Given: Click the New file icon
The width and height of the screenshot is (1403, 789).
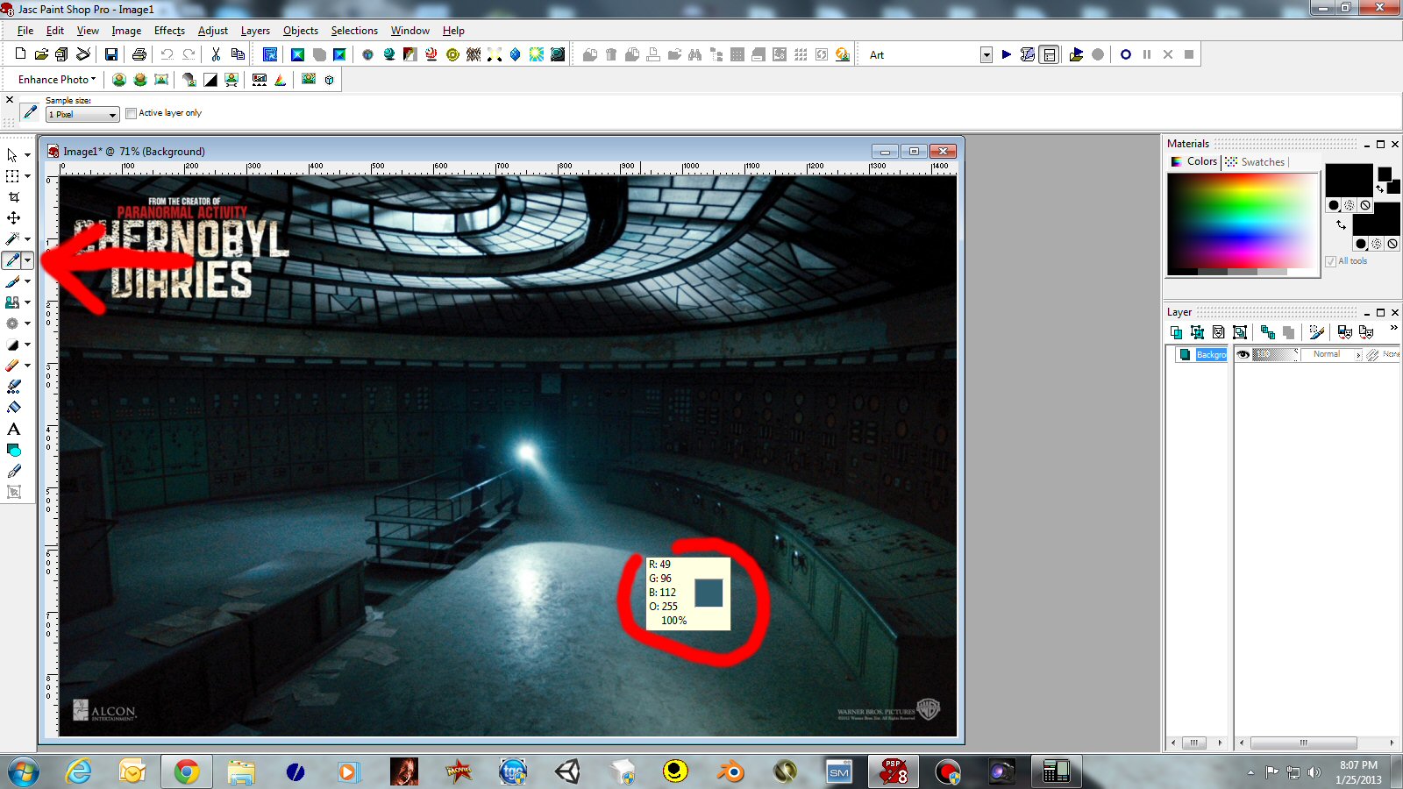Looking at the screenshot, I should [20, 54].
